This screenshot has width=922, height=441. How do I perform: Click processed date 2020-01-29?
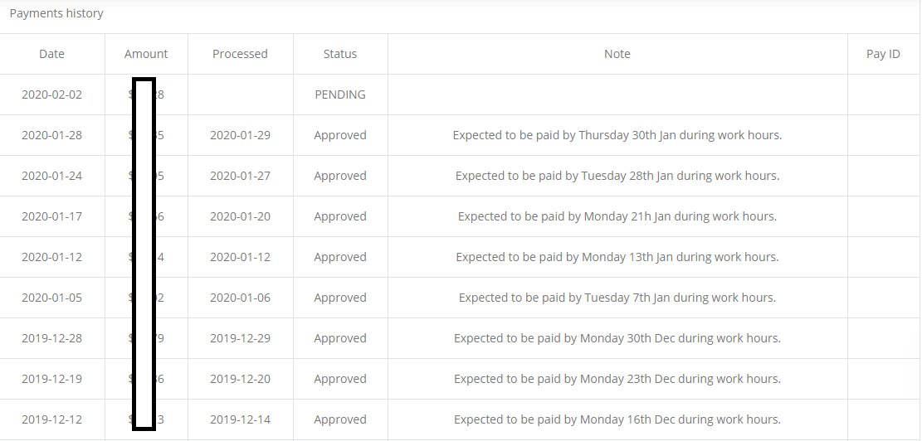point(240,135)
